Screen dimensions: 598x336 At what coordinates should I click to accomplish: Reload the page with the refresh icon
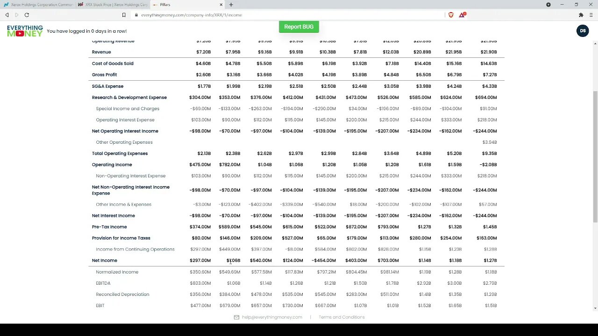coord(27,15)
